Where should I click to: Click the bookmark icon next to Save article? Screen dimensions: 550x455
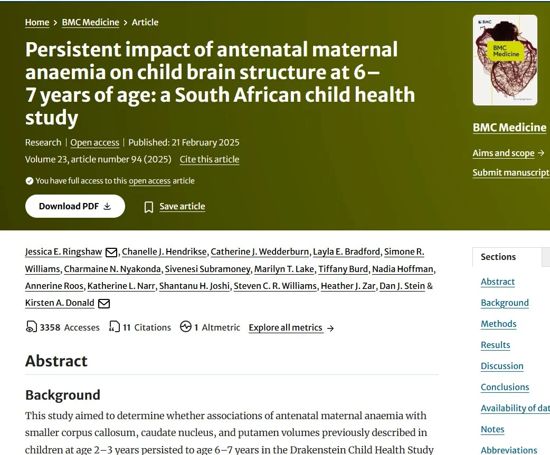[x=149, y=207]
